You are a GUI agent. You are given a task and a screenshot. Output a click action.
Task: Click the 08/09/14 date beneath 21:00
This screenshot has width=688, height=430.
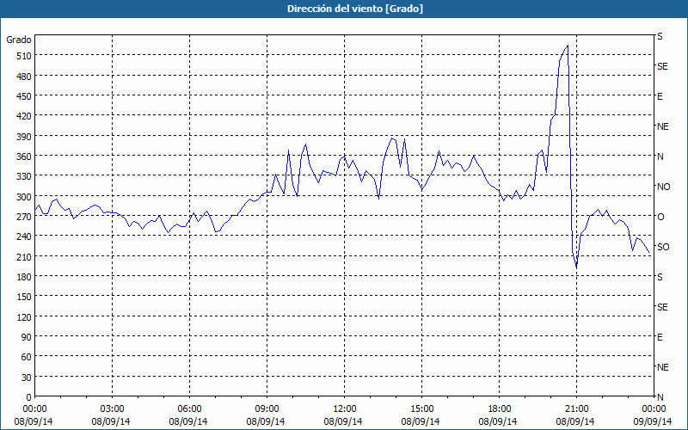(575, 421)
